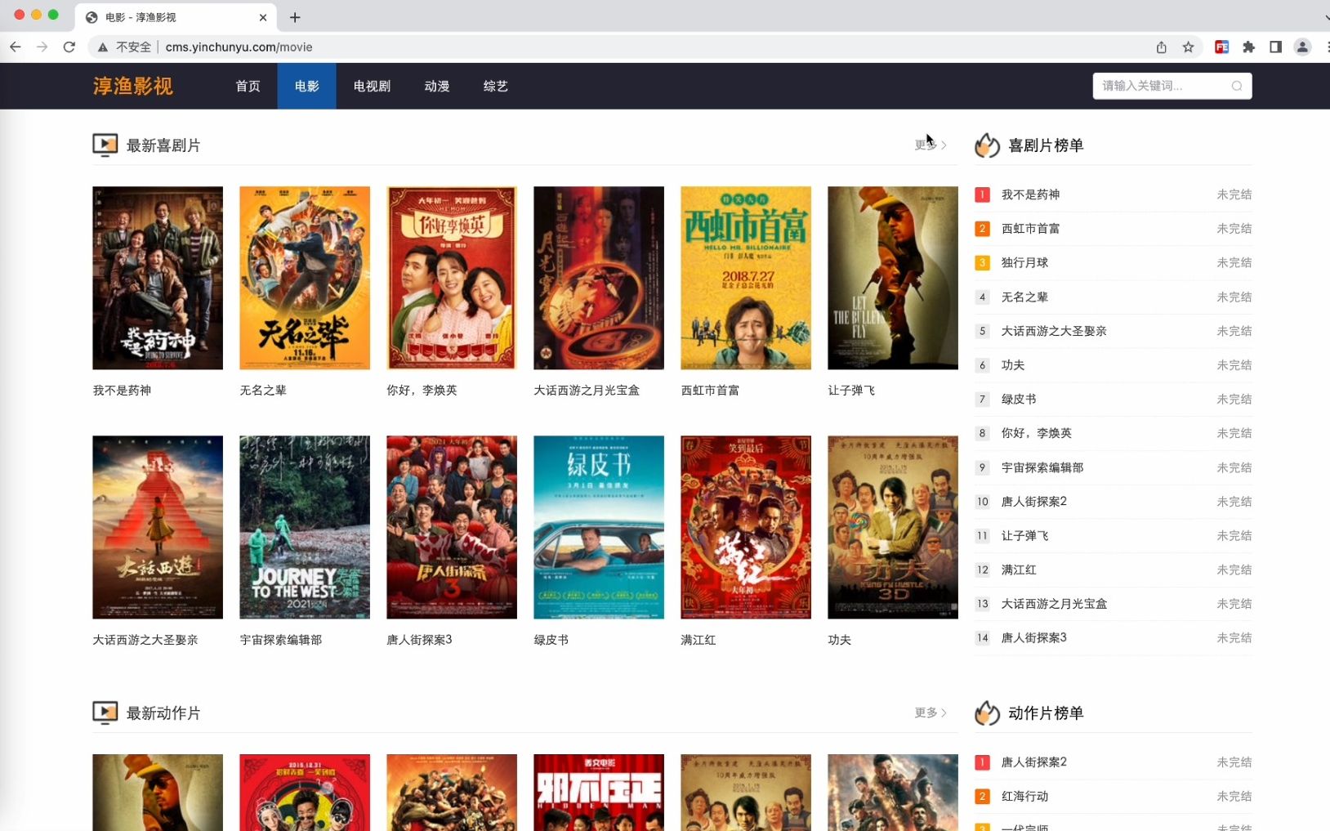Viewport: 1330px width, 831px height.
Task: Expand 更多 for 最新喜剧片
Action: 931,145
